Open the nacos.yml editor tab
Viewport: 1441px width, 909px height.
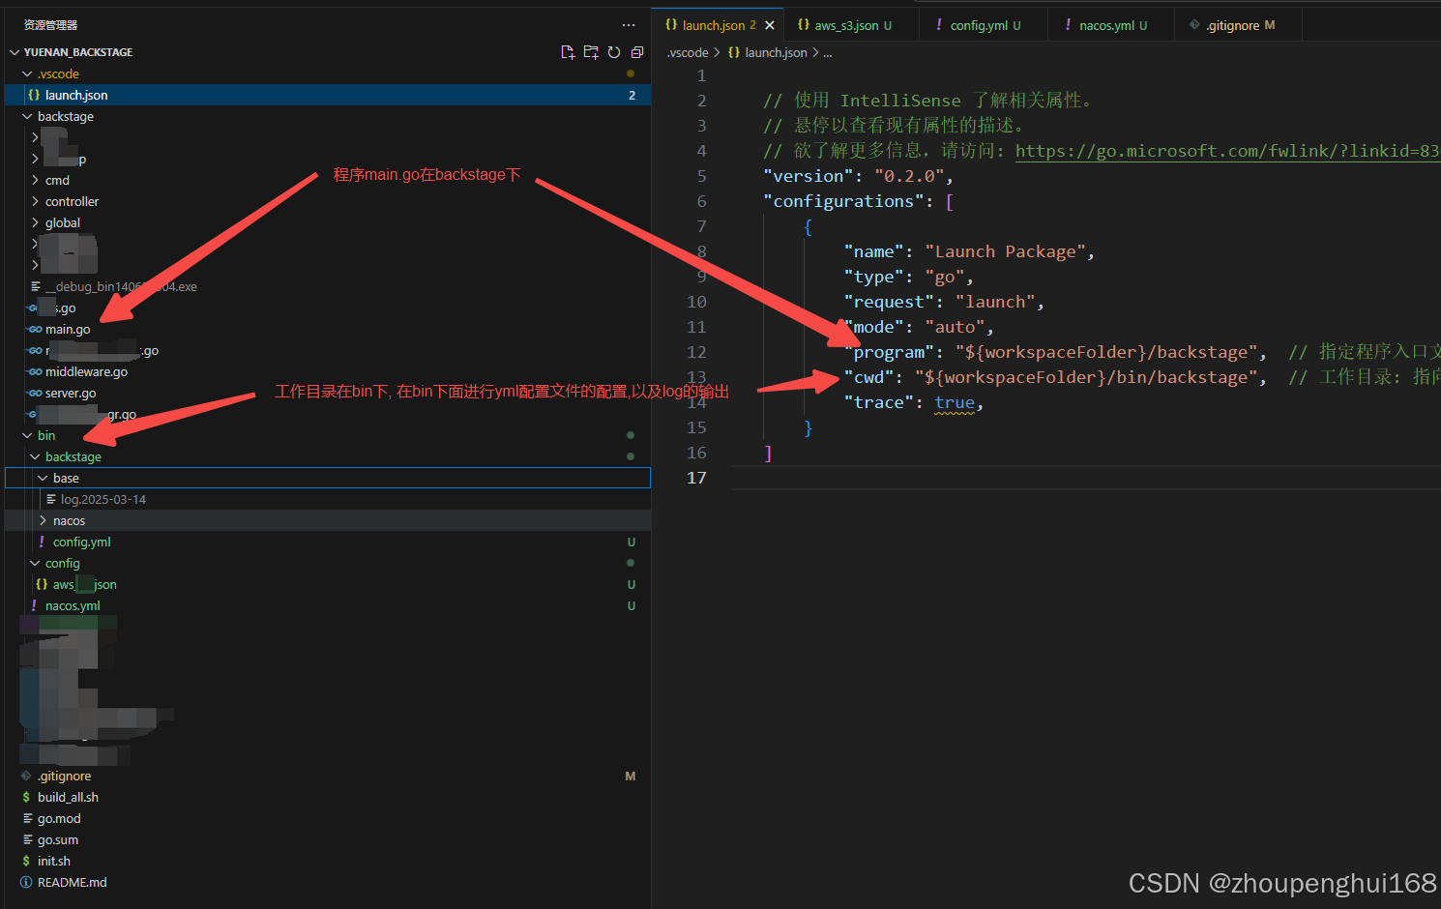(x=1108, y=24)
